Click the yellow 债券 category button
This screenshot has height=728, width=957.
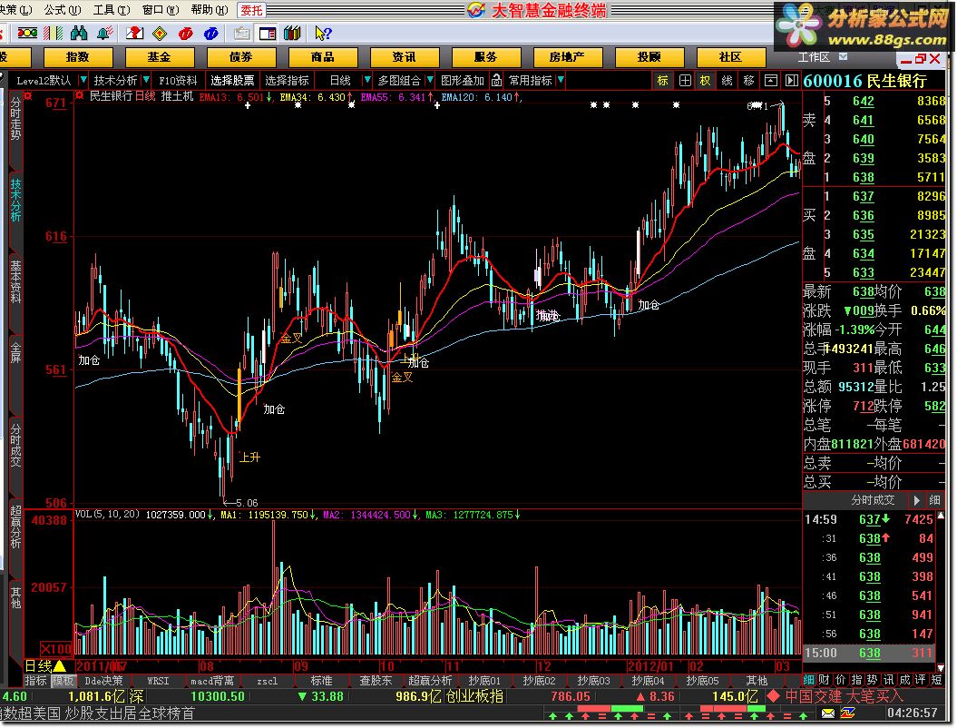click(241, 57)
